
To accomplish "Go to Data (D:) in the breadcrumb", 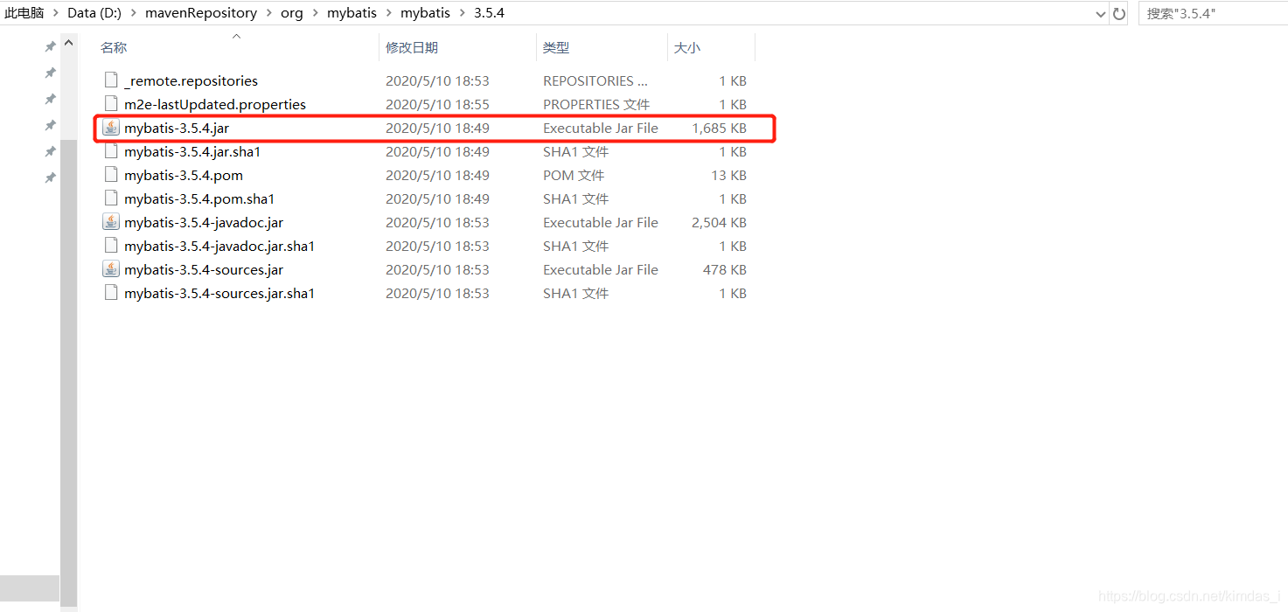I will tap(94, 13).
